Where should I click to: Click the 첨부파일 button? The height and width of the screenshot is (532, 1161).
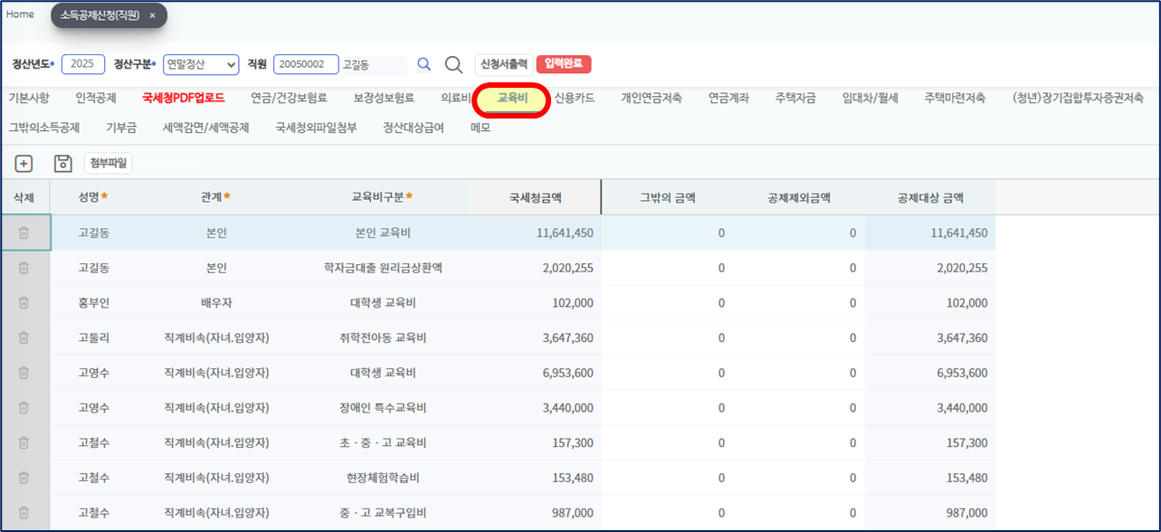click(x=109, y=164)
